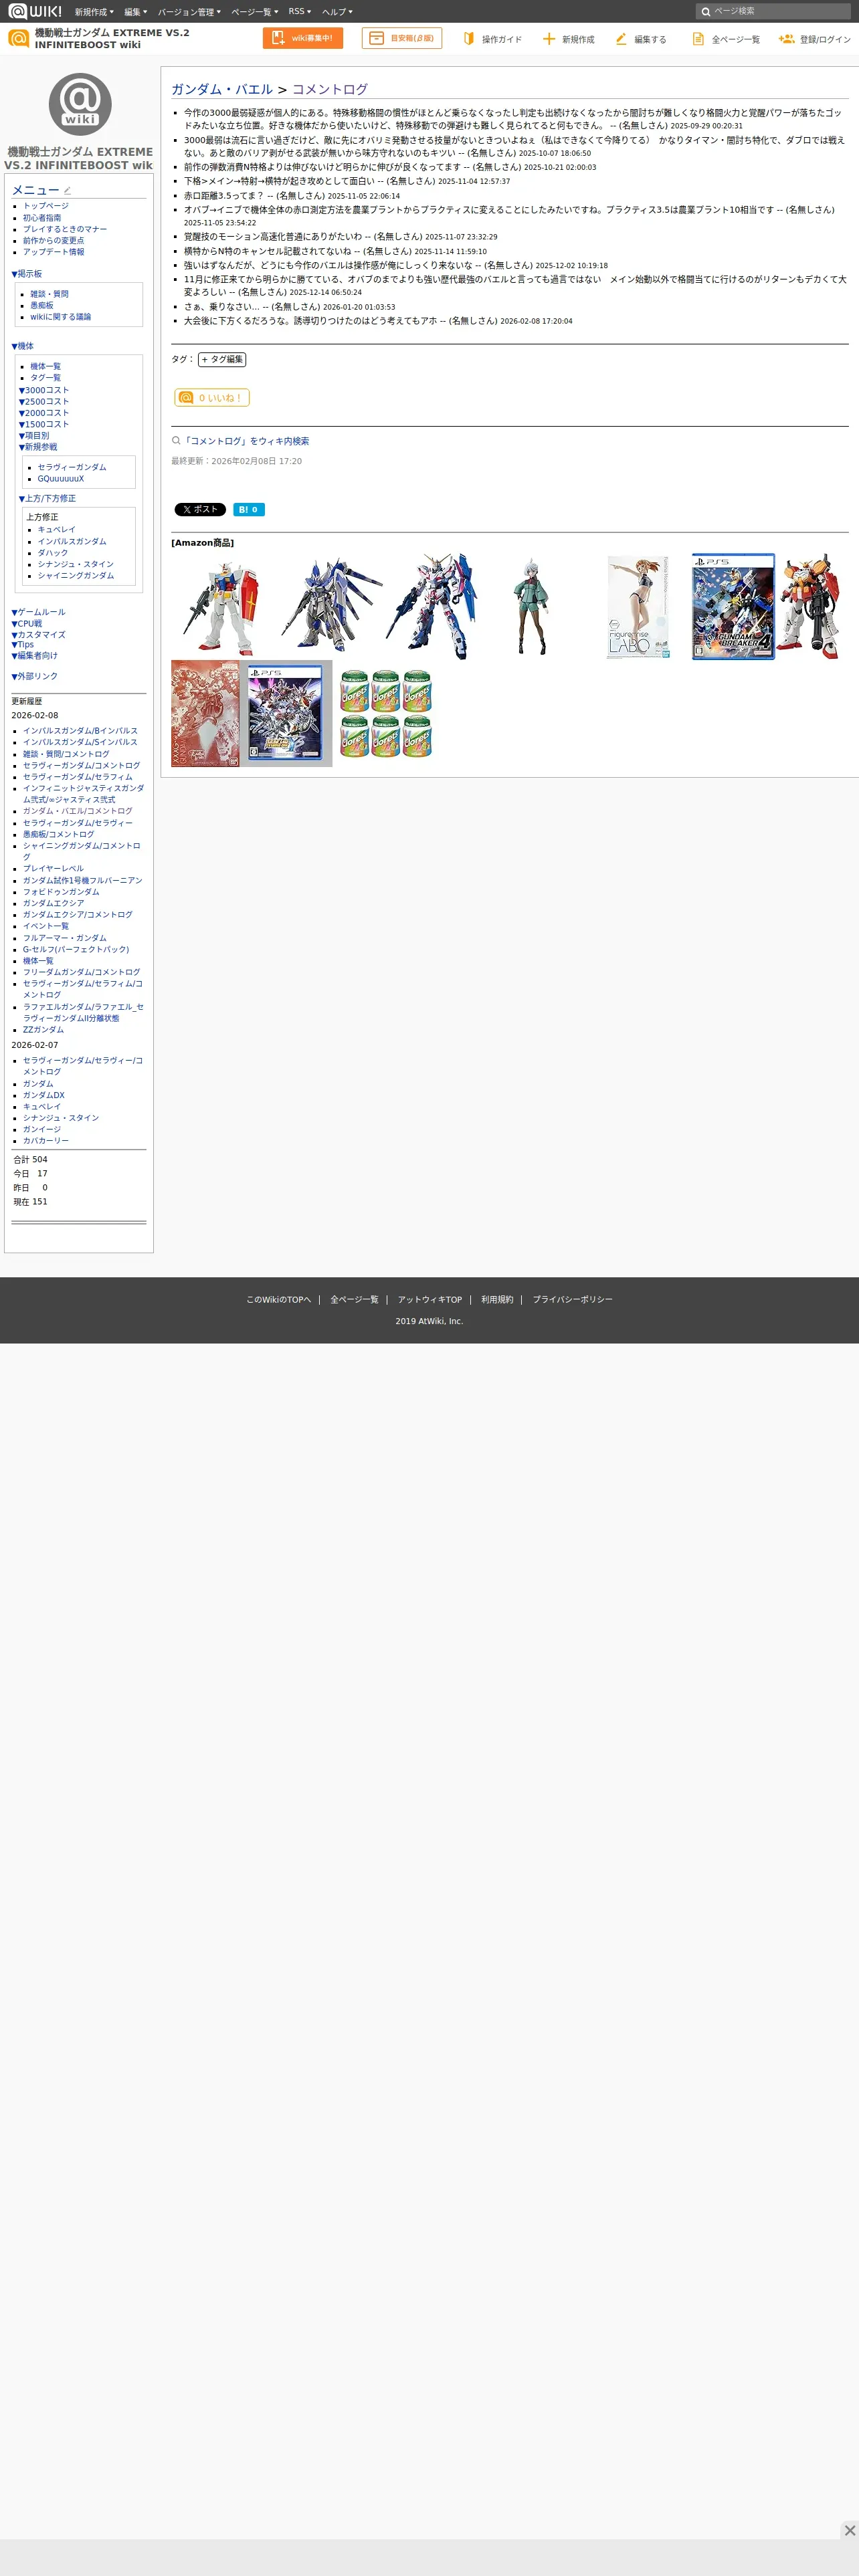The height and width of the screenshot is (2576, 859).
Task: Expand the ▼1500コスト section
Action: [44, 424]
